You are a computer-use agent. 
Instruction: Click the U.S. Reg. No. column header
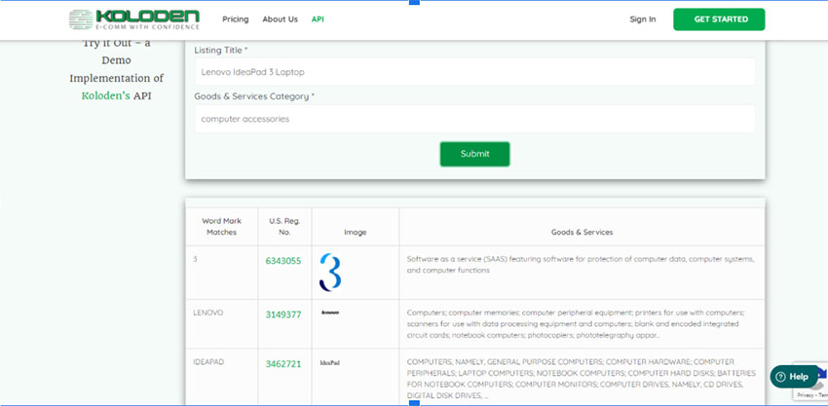284,227
